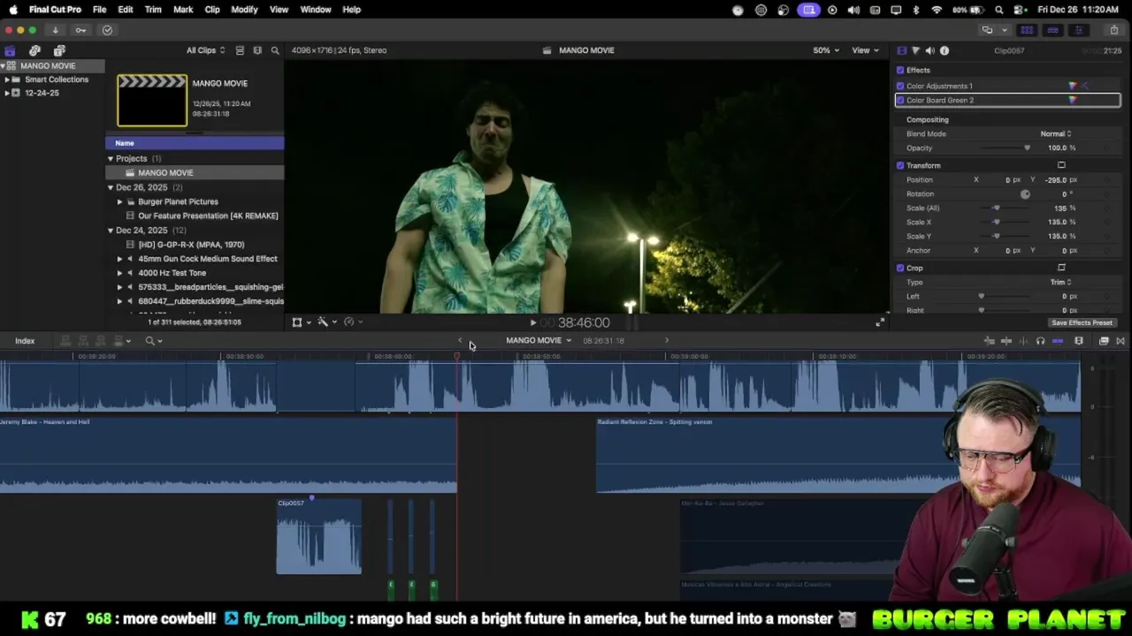Screen dimensions: 1132x636
Task: Open the color inspector tab
Action: pyautogui.click(x=915, y=50)
